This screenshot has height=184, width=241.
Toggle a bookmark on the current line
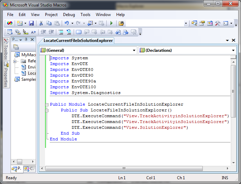point(79,32)
